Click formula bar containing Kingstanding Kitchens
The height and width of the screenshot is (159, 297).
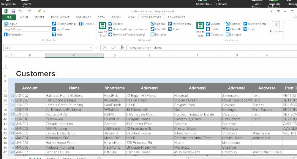coord(212,48)
